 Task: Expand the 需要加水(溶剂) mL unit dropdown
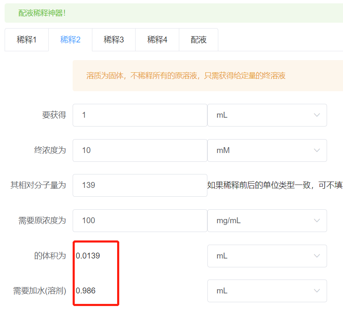pos(267,291)
